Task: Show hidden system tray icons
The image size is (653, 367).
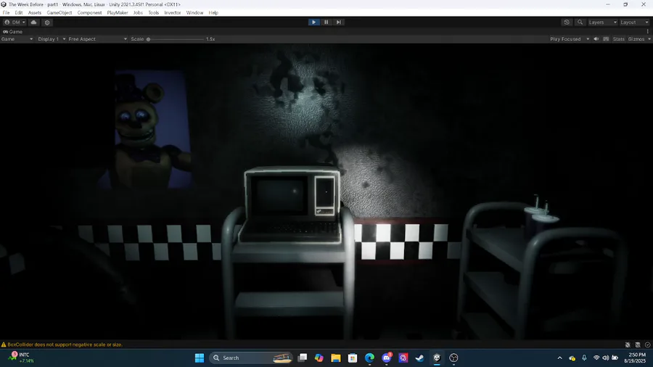Action: coord(559,358)
